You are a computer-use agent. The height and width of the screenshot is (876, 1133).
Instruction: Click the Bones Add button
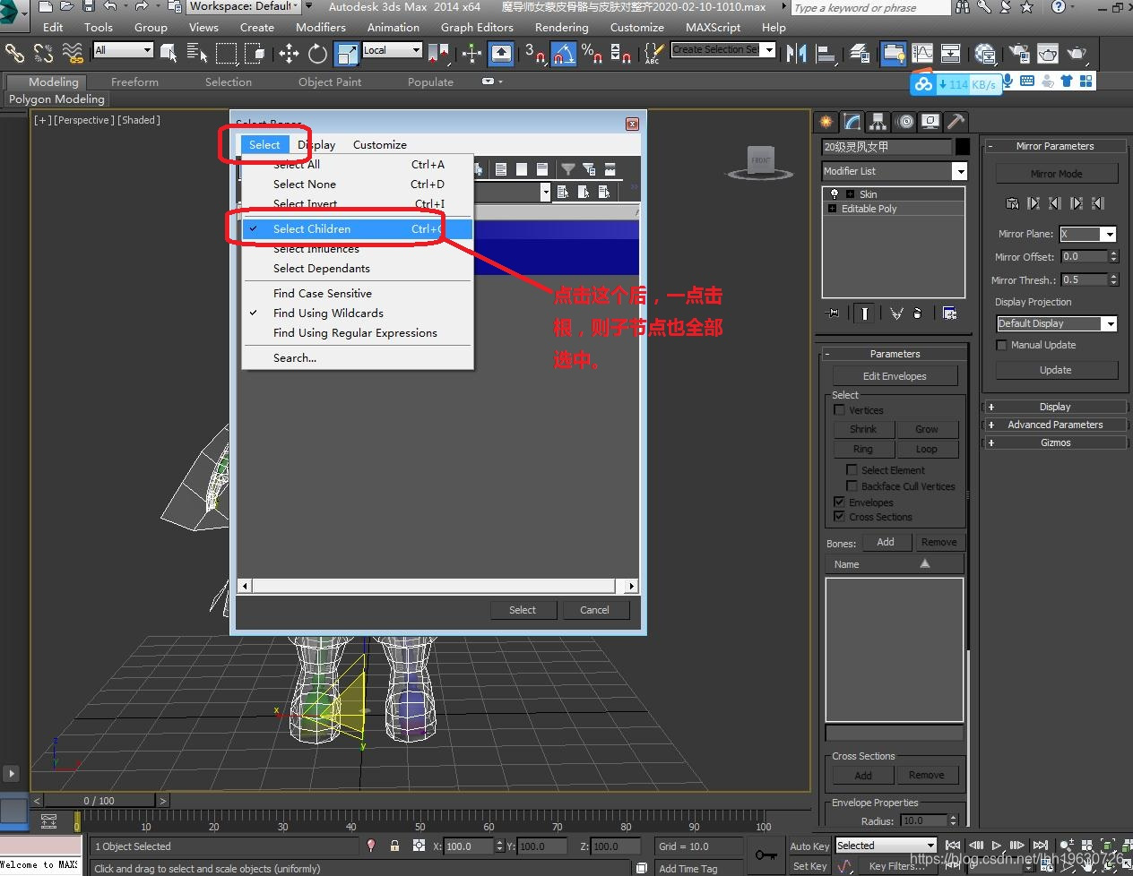886,542
